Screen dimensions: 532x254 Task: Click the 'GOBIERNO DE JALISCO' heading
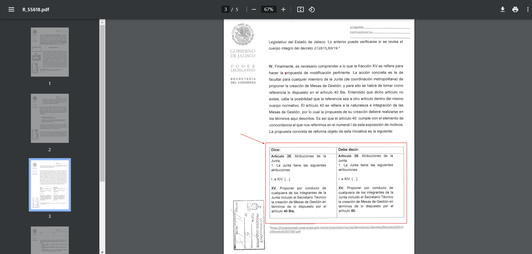click(x=243, y=53)
